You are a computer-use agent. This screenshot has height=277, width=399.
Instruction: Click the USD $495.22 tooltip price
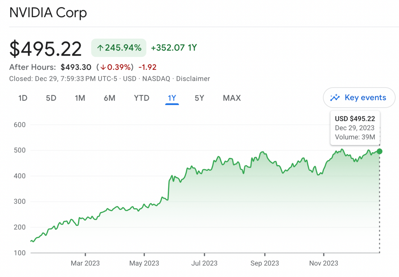355,118
